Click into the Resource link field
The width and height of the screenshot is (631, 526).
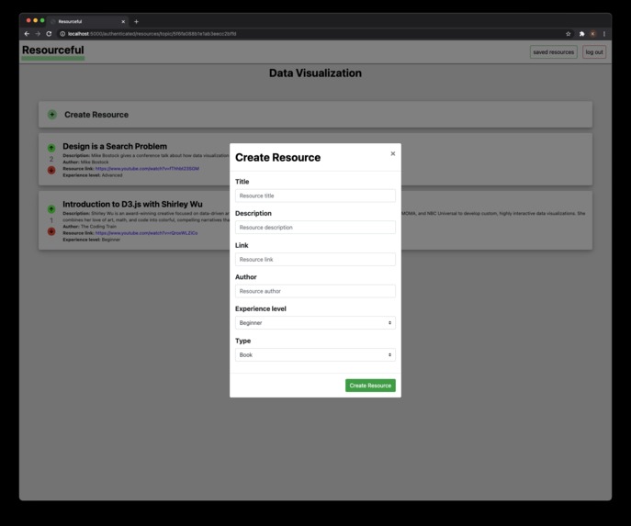pyautogui.click(x=315, y=260)
